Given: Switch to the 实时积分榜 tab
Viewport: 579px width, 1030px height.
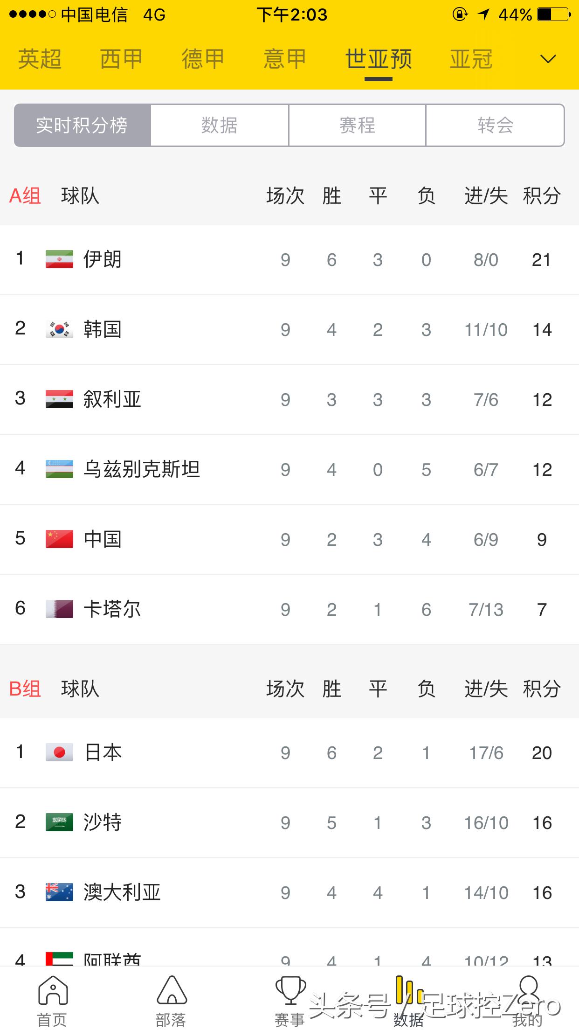Looking at the screenshot, I should pyautogui.click(x=82, y=125).
